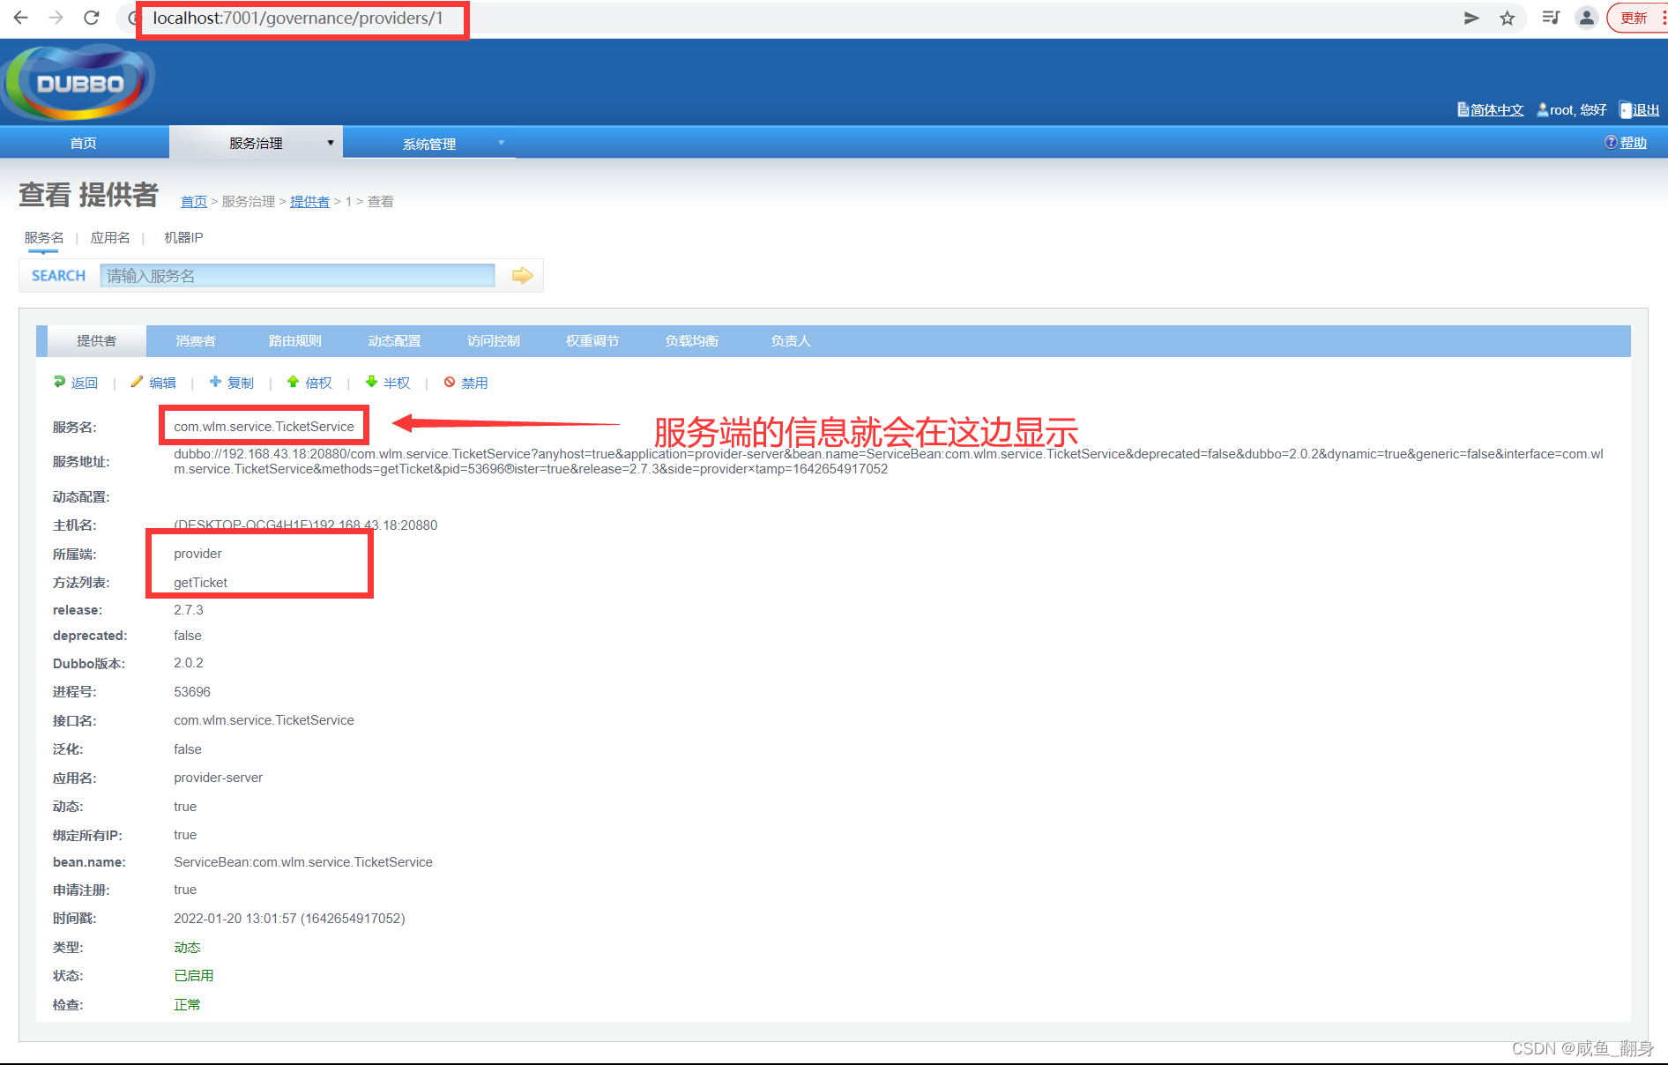Screen dimensions: 1668x1065
Task: Click the Dubbo version value 2.0.2
Action: click(x=189, y=663)
